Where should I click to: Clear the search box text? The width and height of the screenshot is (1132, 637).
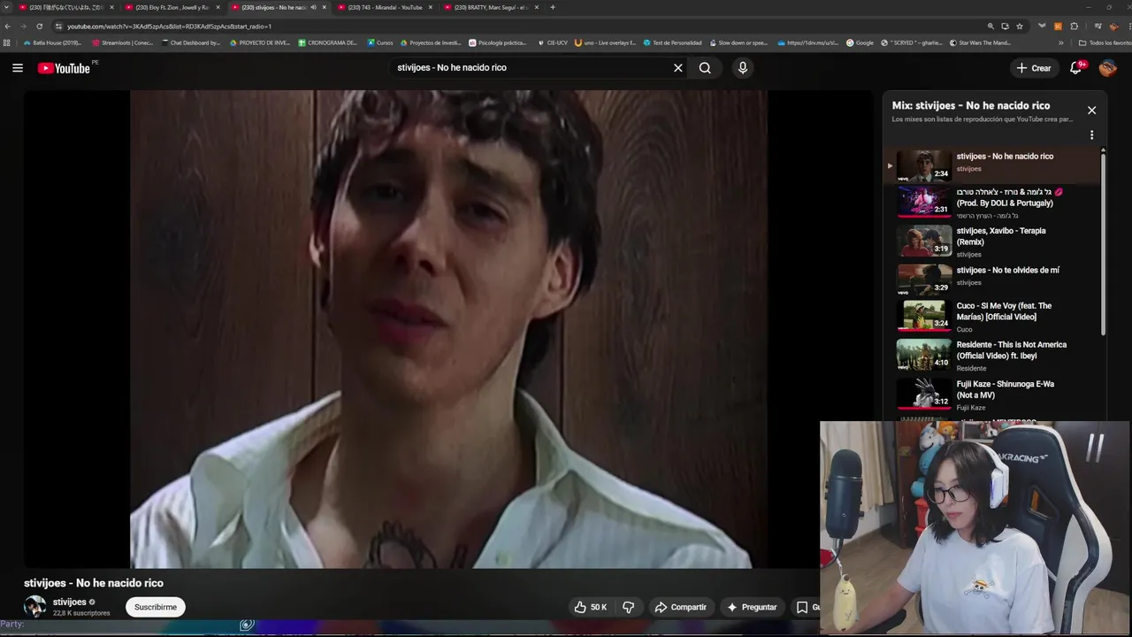(678, 68)
